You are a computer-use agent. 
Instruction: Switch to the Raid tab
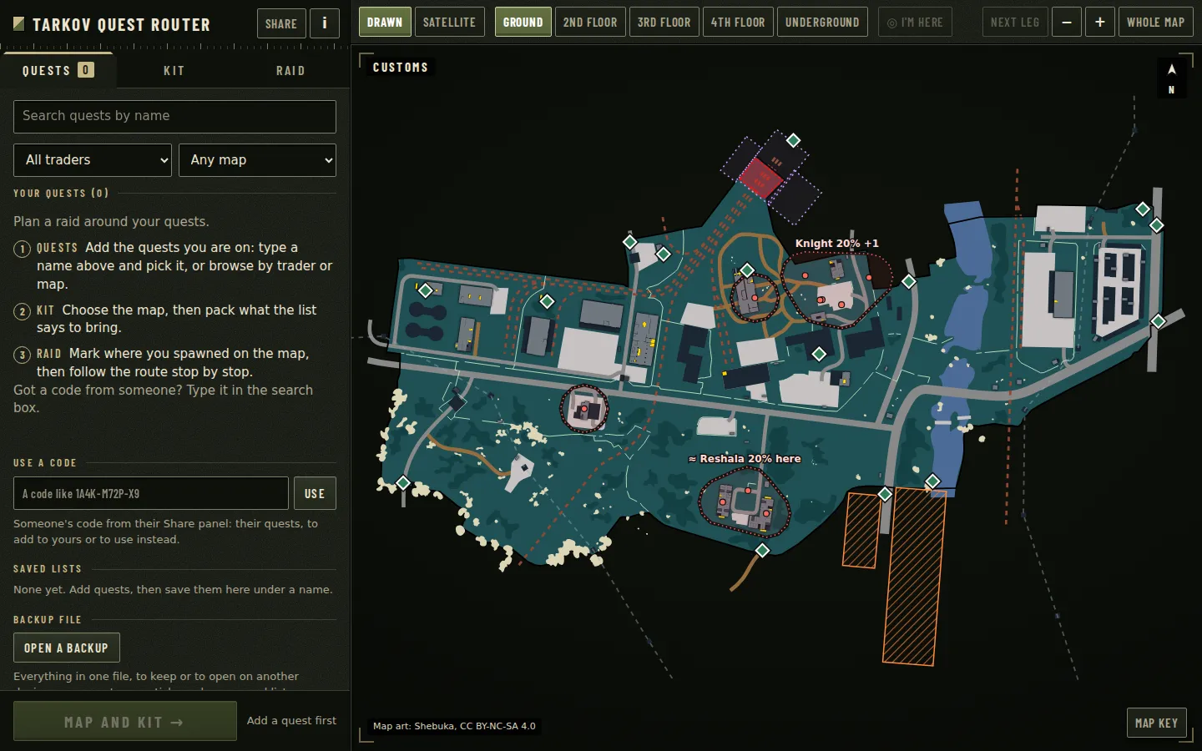coord(290,71)
